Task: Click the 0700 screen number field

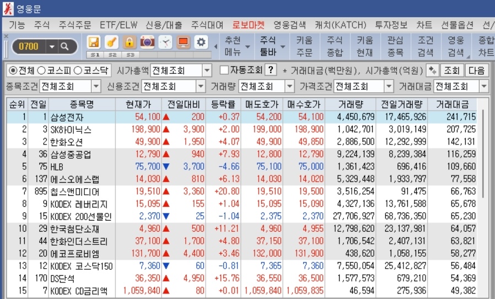Action: tap(29, 47)
